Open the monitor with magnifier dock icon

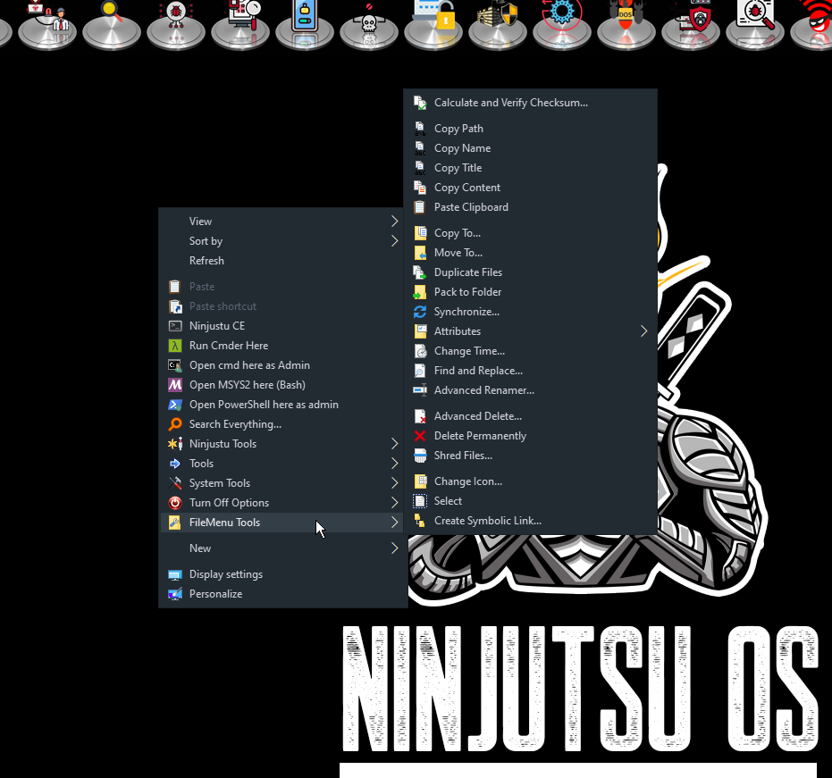coord(240,24)
